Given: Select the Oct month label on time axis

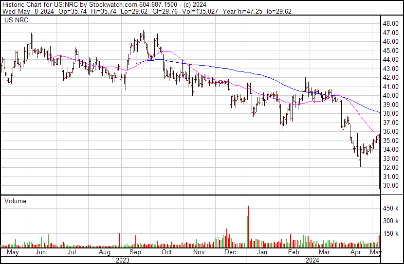Looking at the screenshot, I should (167, 253).
